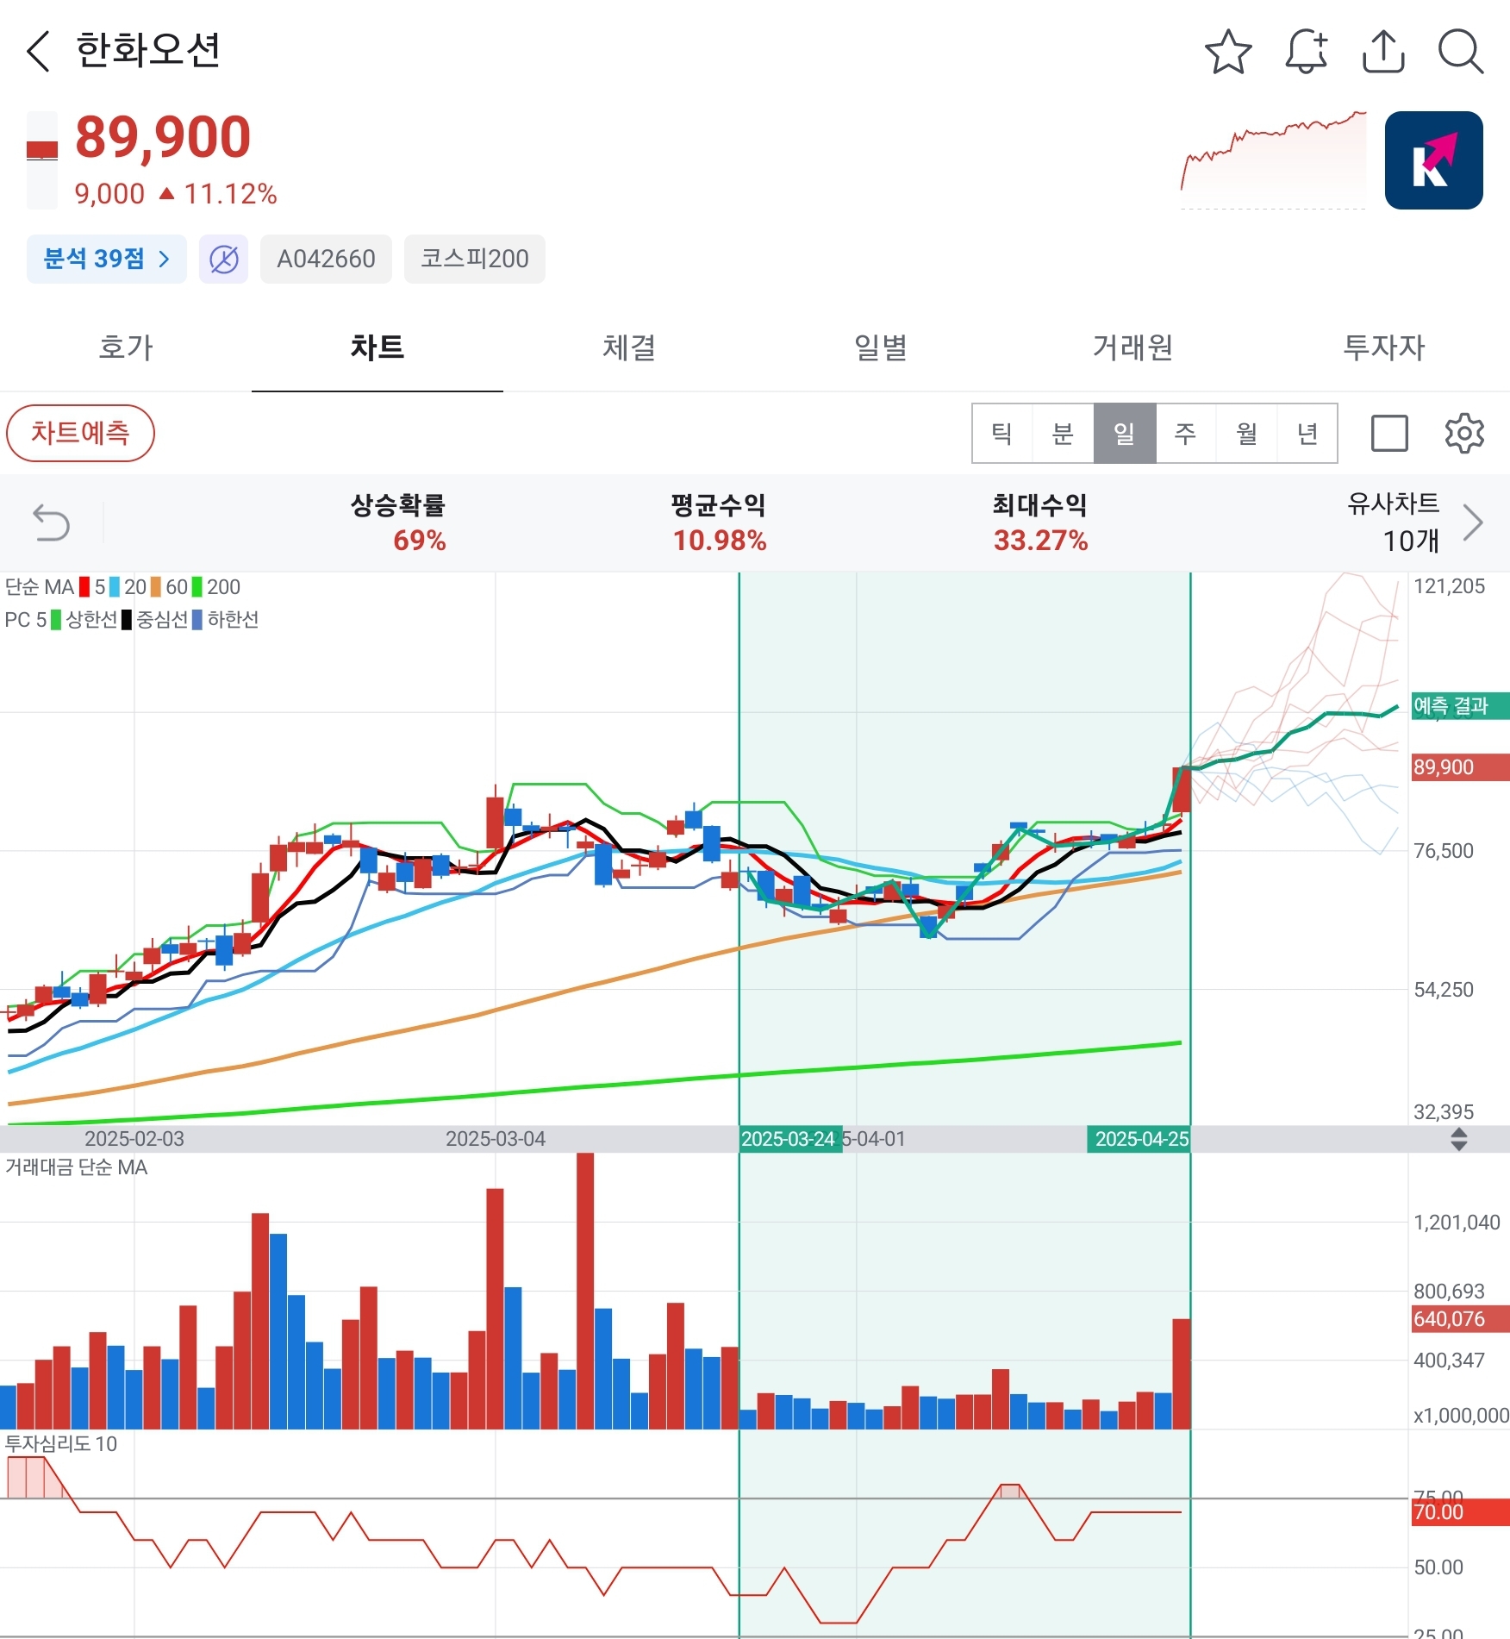Select 주 weekly chart period
1510x1639 pixels.
(1186, 433)
